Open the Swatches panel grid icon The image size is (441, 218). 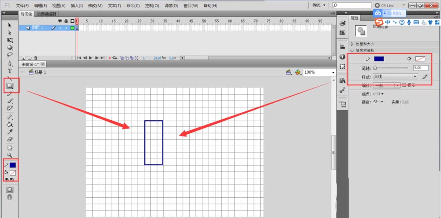click(342, 33)
